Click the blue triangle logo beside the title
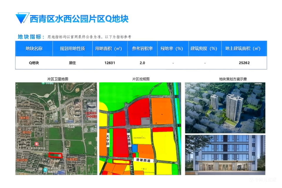This screenshot has width=282, height=188. pos(22,18)
